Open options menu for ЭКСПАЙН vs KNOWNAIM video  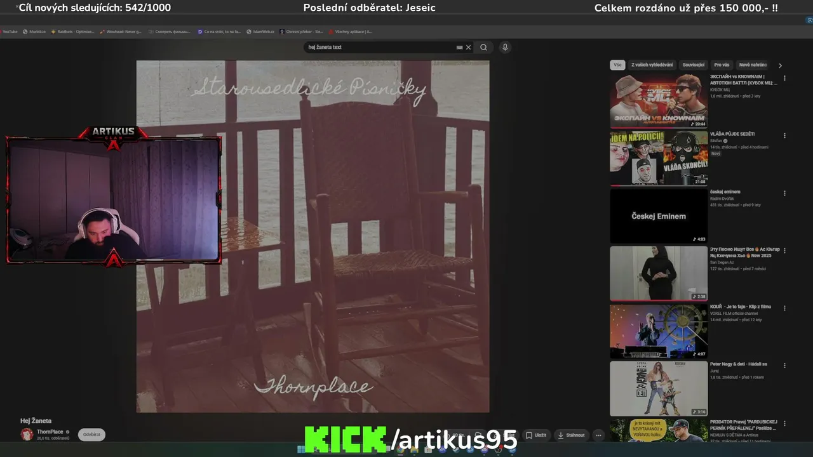(784, 78)
